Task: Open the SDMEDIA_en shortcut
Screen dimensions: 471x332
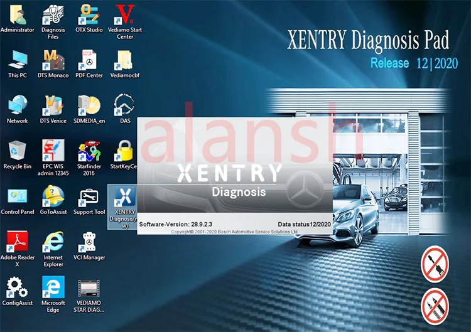Action: coord(89,109)
